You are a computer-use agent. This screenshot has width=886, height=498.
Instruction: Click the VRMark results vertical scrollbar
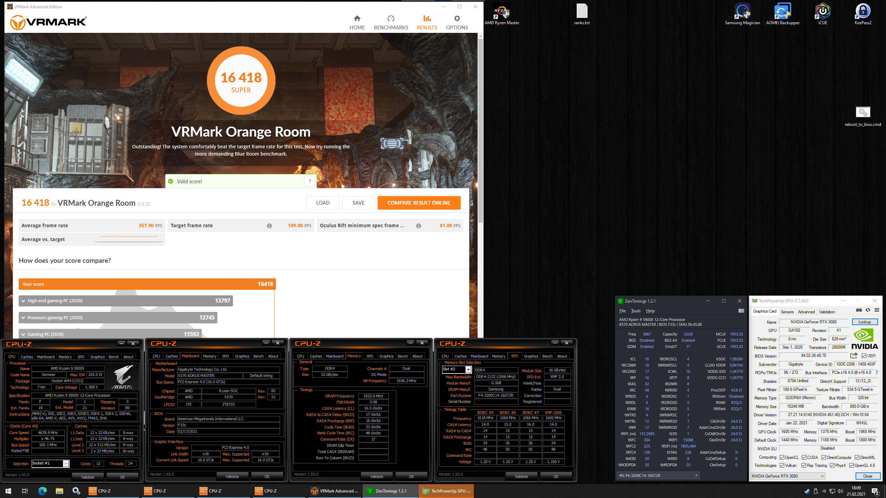480,131
